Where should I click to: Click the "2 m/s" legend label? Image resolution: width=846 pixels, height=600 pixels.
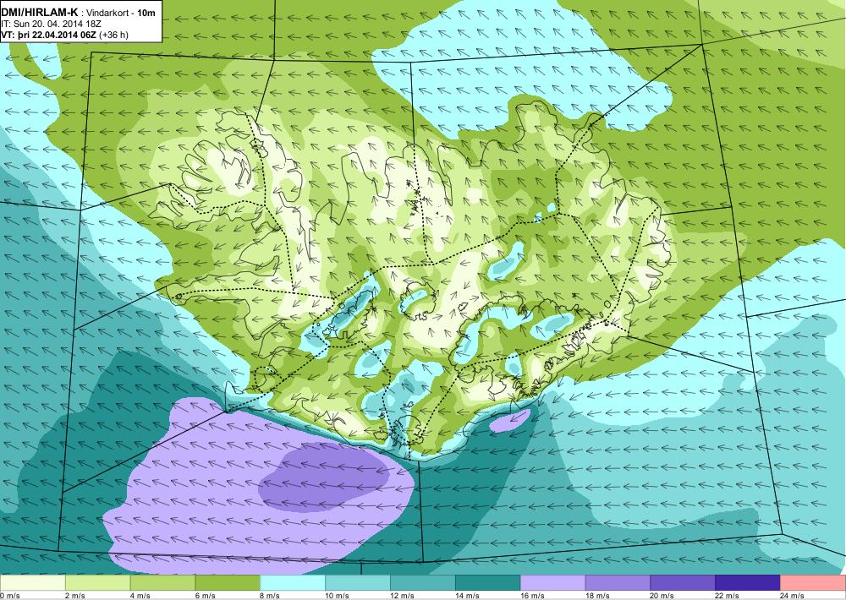coord(75,596)
